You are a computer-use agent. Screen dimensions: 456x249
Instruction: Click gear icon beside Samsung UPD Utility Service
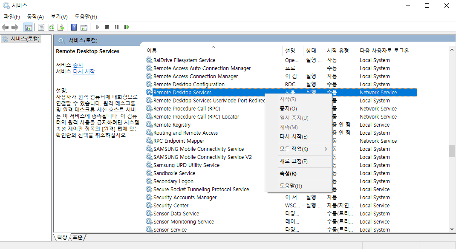149,165
